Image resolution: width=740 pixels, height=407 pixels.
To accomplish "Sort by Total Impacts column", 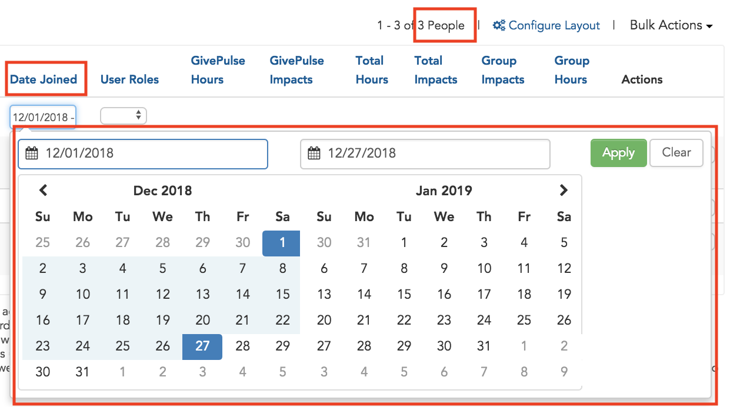I will (435, 70).
